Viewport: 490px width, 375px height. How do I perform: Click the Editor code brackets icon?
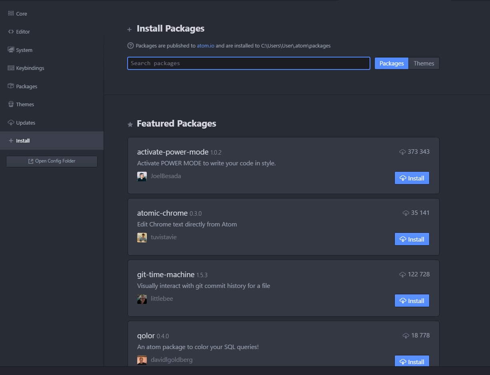(x=11, y=32)
